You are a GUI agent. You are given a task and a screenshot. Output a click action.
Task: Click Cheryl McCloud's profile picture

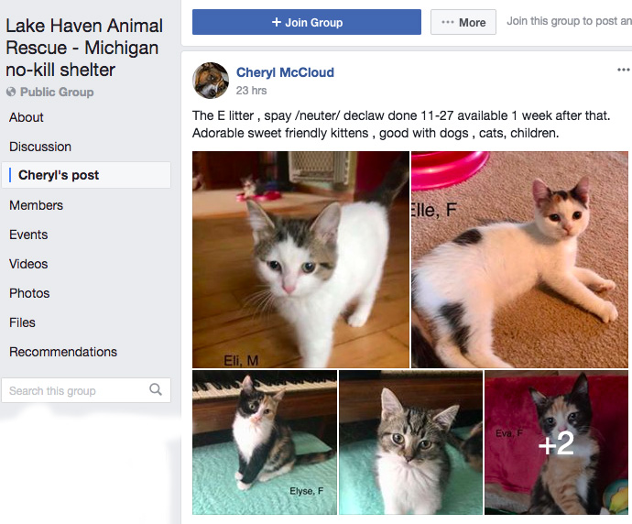pyautogui.click(x=211, y=81)
